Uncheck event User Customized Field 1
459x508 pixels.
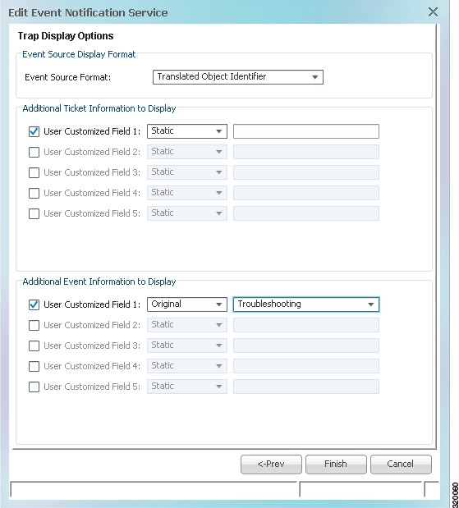tap(34, 304)
